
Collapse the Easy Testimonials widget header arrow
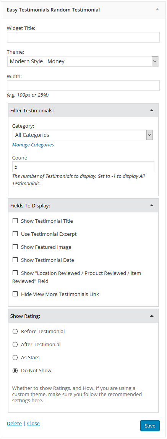tap(157, 9)
